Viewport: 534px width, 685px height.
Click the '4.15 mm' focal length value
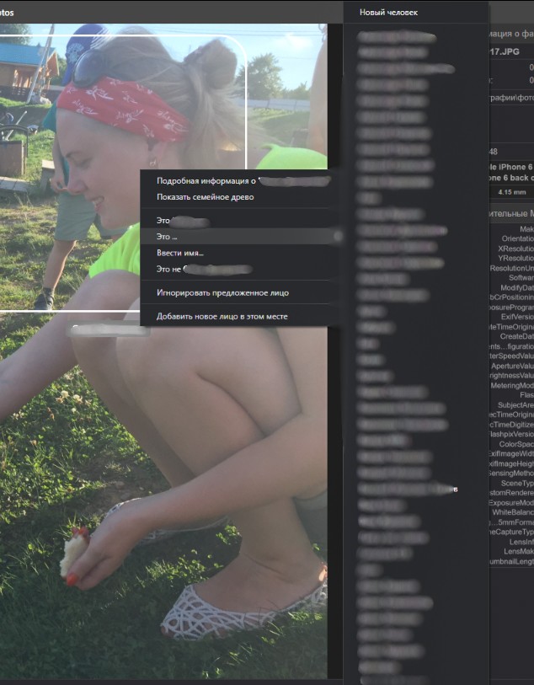click(x=512, y=192)
